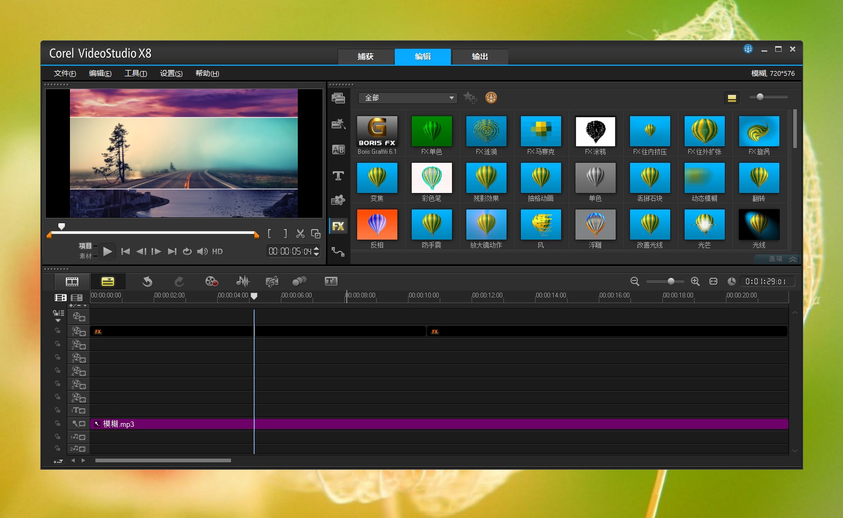This screenshot has width=843, height=518.
Task: Switch to the 捕获 capture tab
Action: coord(366,57)
